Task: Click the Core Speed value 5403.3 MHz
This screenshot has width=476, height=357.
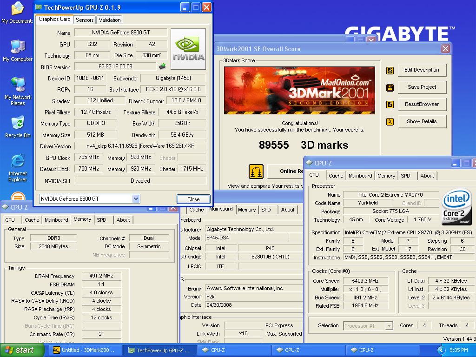Action: pyautogui.click(x=365, y=281)
